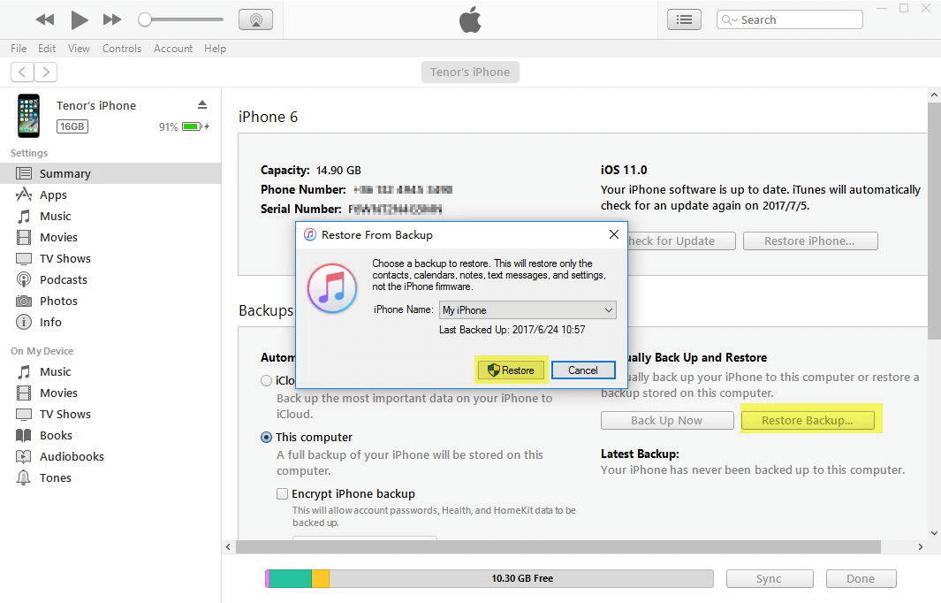The height and width of the screenshot is (603, 941).
Task: Click inside the Search field
Action: pyautogui.click(x=795, y=19)
